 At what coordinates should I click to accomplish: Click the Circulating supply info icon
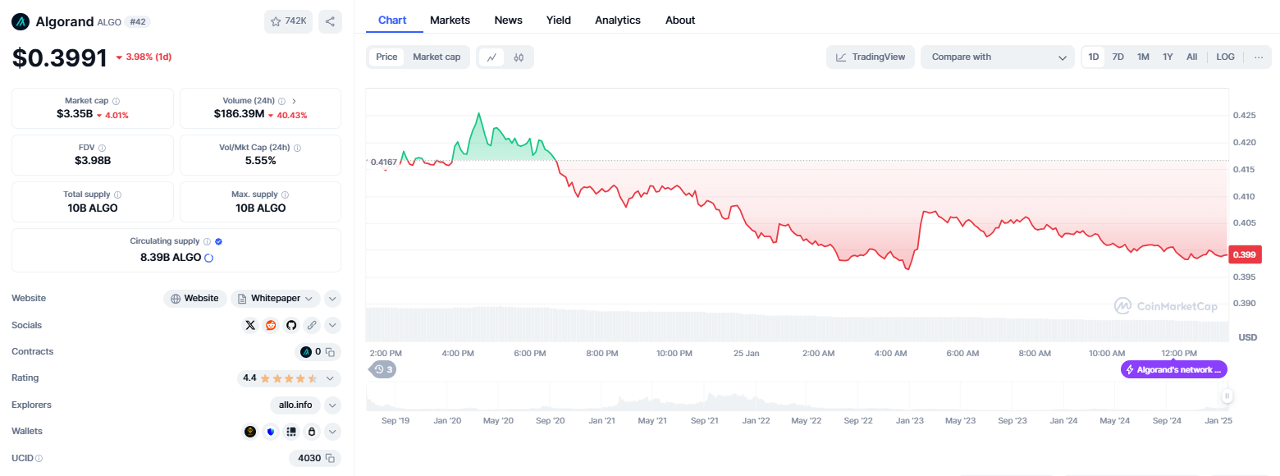207,241
